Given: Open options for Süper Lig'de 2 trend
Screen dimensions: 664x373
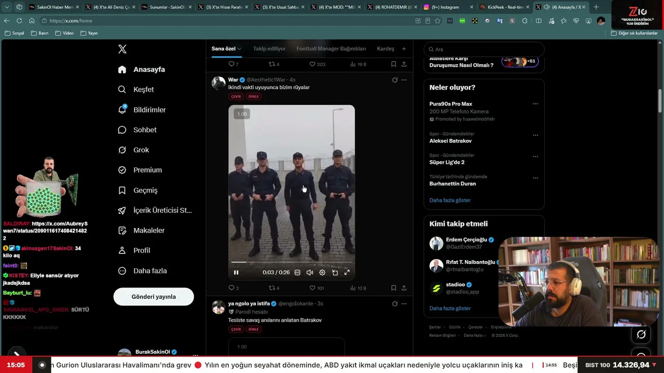Looking at the screenshot, I should click(535, 156).
